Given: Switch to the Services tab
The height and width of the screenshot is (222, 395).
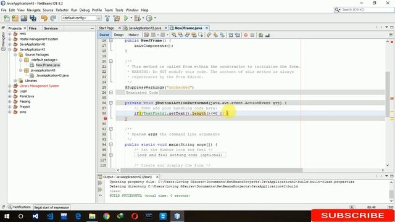Looking at the screenshot, I should pos(51,28).
